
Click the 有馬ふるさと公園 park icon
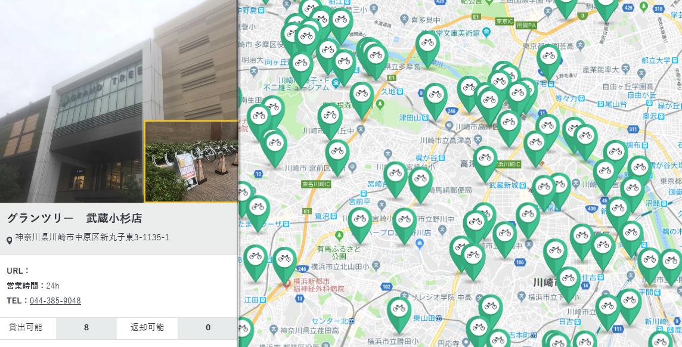coord(339,236)
